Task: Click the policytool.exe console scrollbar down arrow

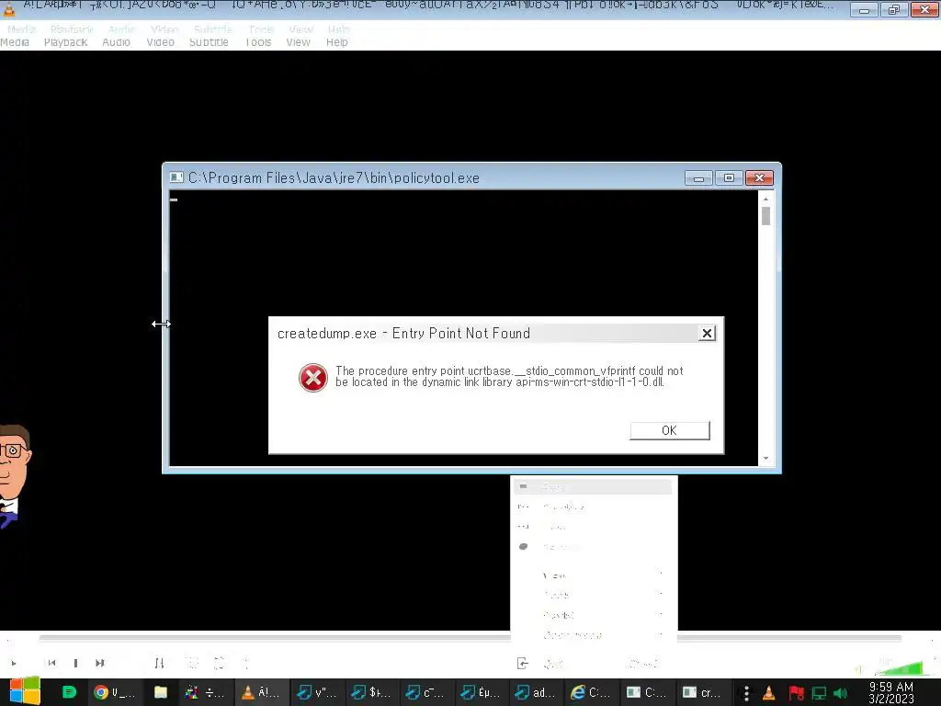Action: (765, 459)
